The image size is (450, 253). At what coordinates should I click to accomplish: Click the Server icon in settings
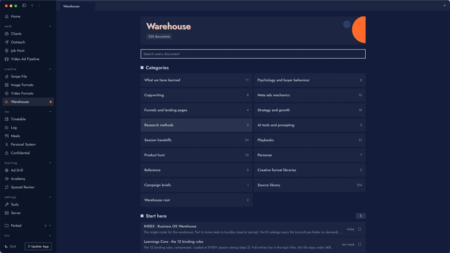tap(7, 213)
